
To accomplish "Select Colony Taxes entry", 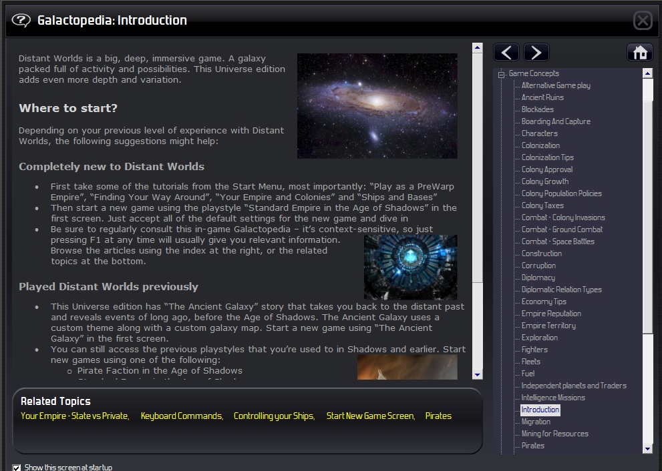I will (x=542, y=205).
